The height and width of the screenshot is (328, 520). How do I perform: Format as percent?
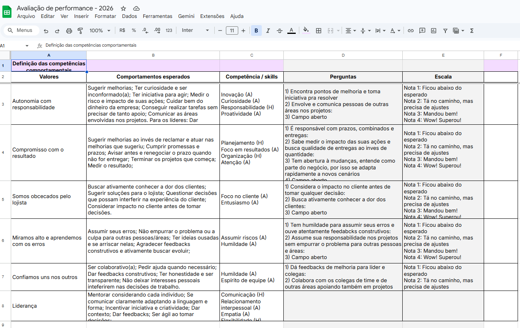click(134, 31)
